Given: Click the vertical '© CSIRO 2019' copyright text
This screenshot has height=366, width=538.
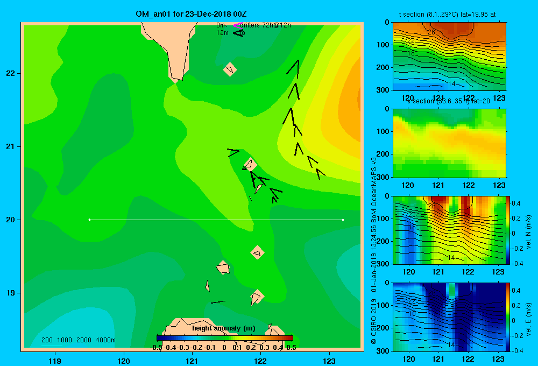Looking at the screenshot, I should pos(374,321).
